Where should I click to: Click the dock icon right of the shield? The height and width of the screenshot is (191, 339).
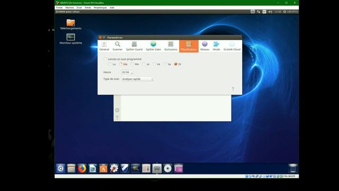tap(136, 169)
